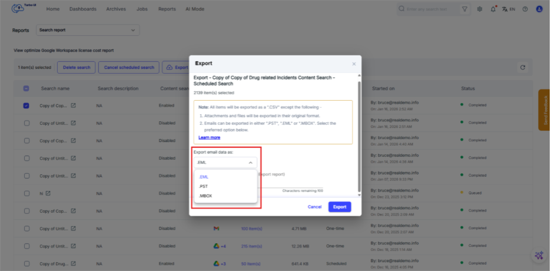The width and height of the screenshot is (551, 271).
Task: Close the Export dialog with X
Action: click(354, 64)
